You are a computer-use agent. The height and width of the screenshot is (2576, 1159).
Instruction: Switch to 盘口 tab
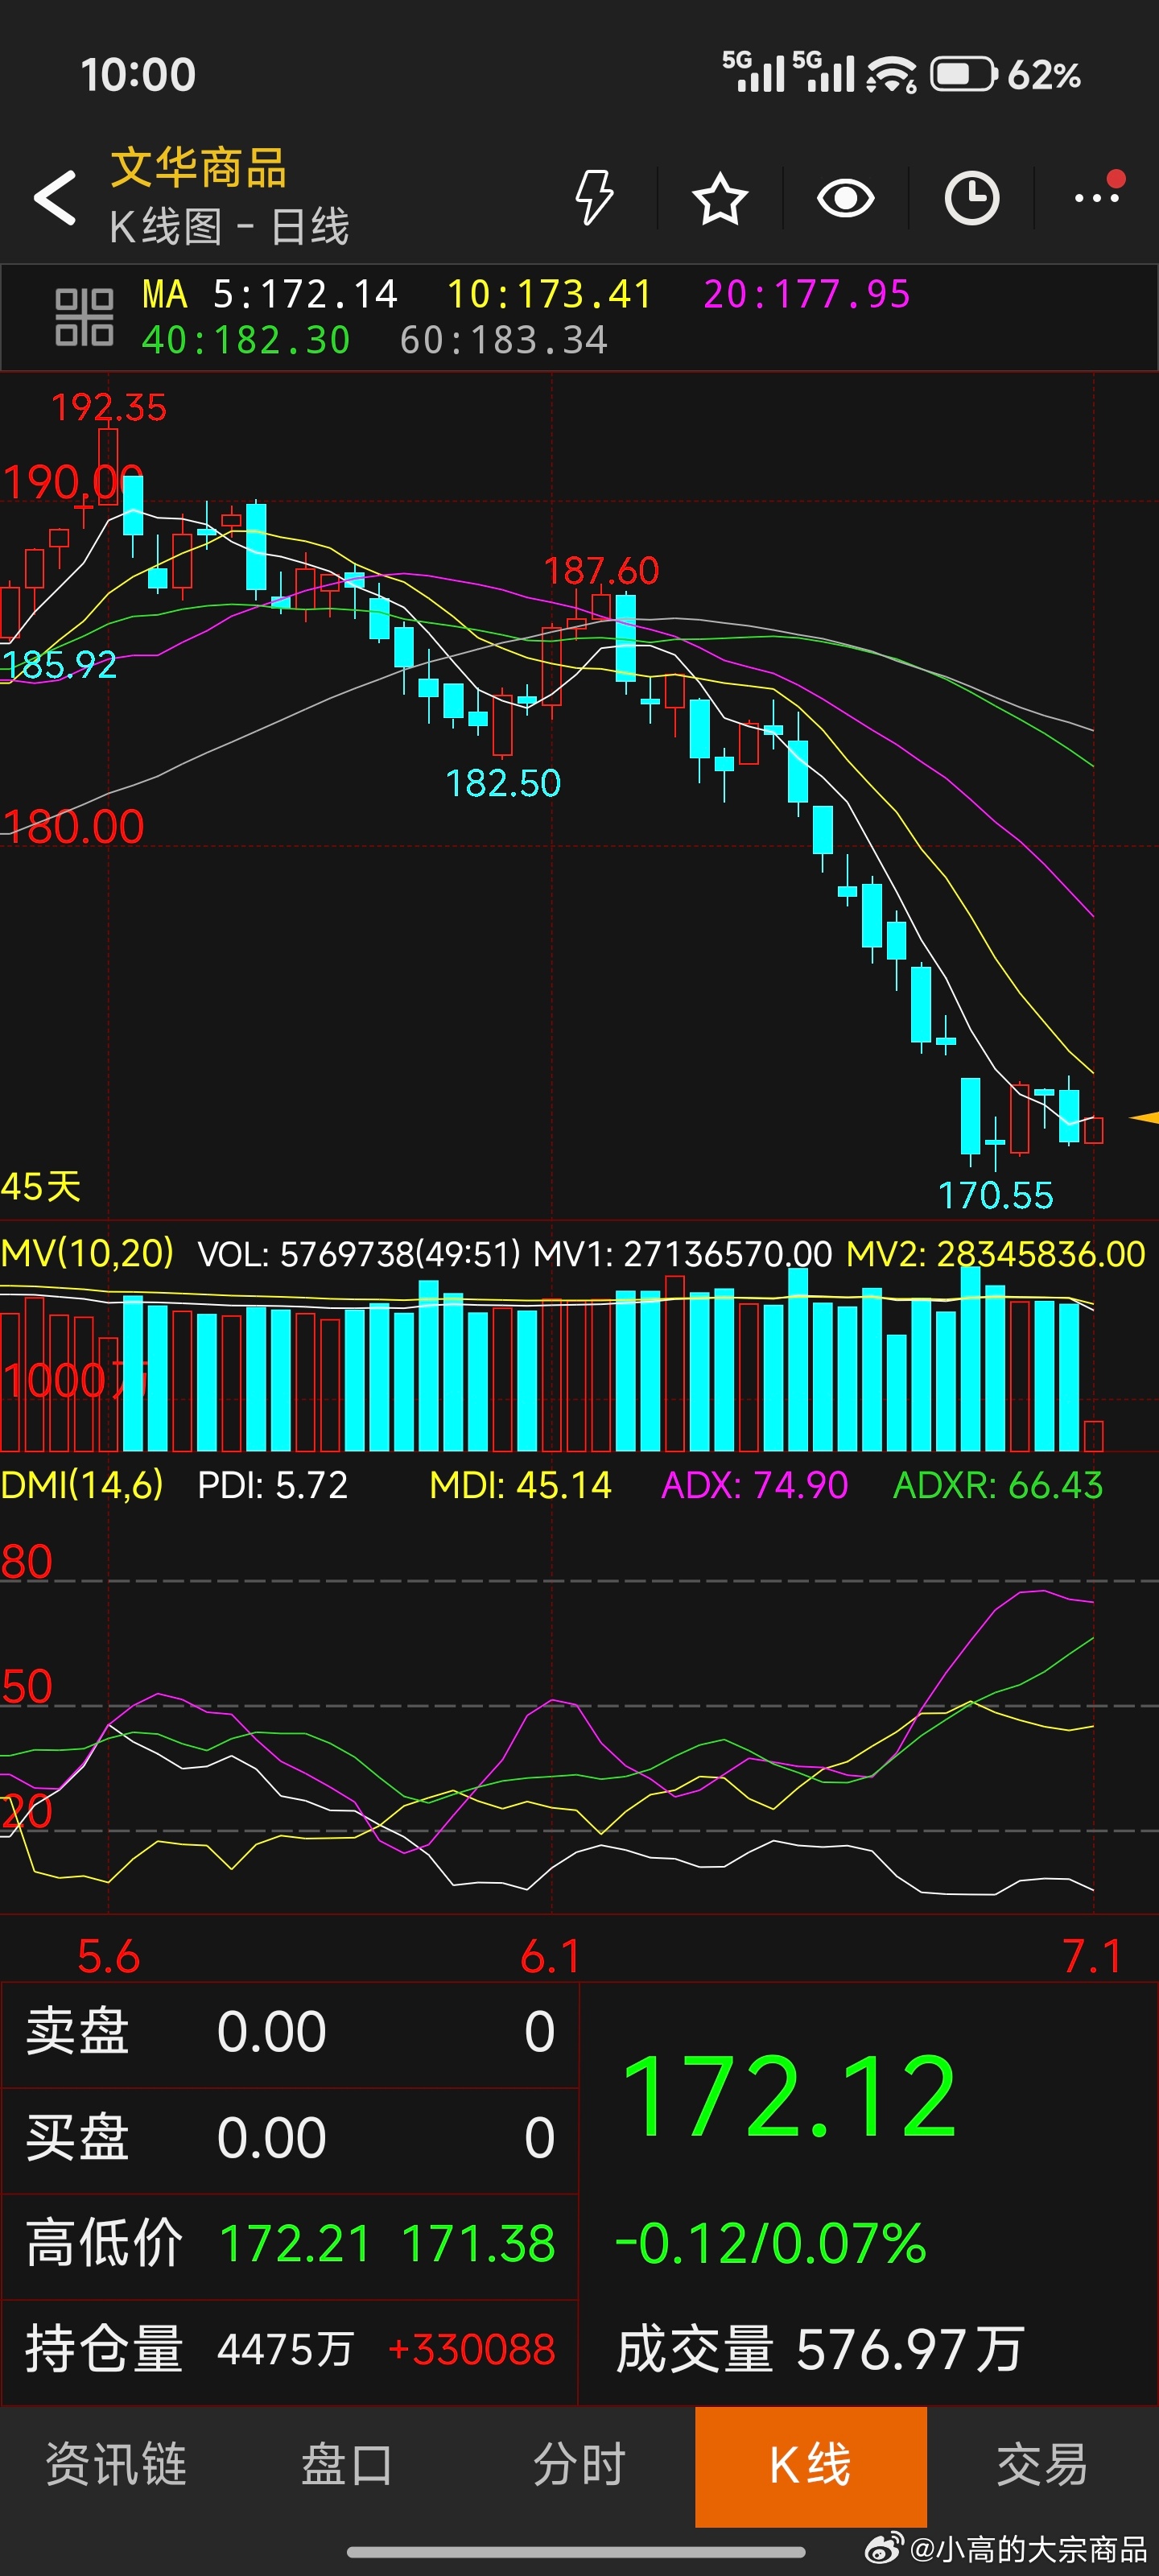pos(347,2463)
